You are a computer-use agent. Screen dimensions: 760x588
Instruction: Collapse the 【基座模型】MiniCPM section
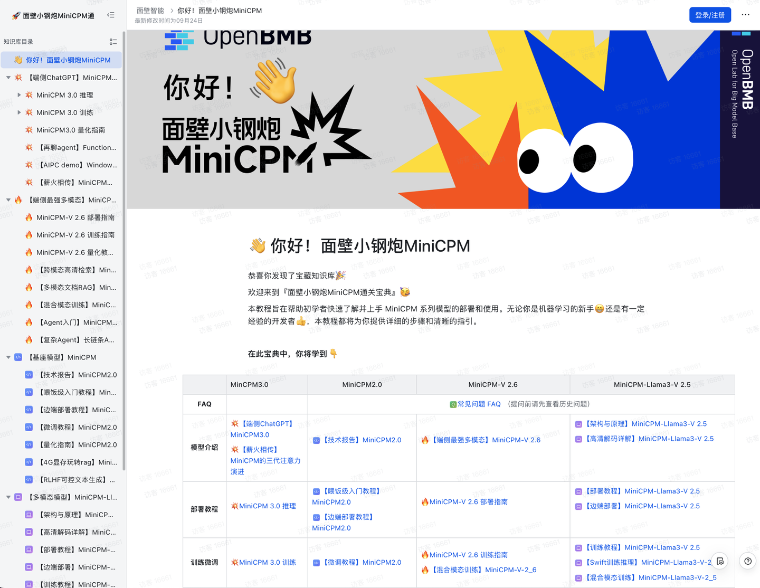coord(8,357)
